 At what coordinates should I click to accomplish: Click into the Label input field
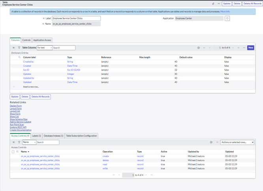point(76,19)
